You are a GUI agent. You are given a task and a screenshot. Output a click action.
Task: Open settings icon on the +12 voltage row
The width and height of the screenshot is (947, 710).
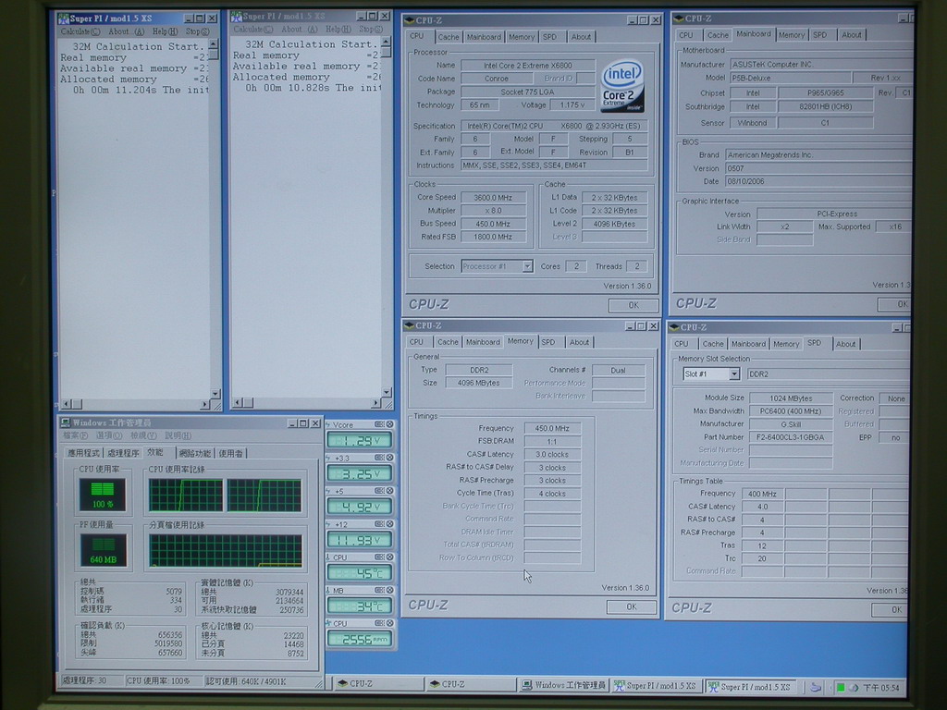point(379,524)
